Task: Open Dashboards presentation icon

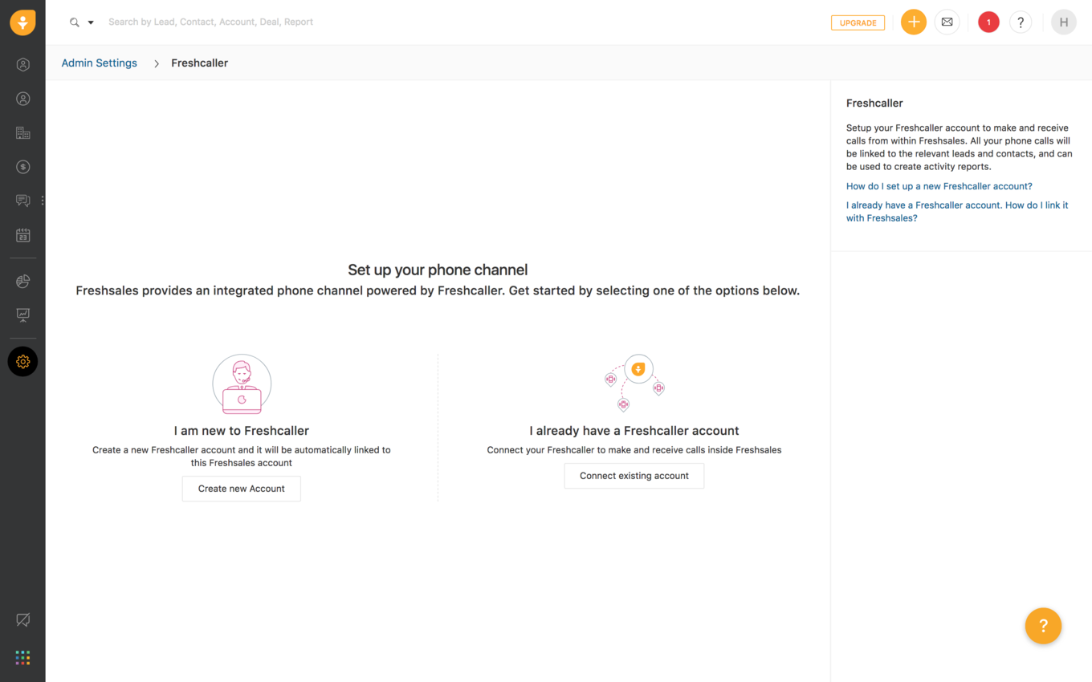Action: (22, 315)
